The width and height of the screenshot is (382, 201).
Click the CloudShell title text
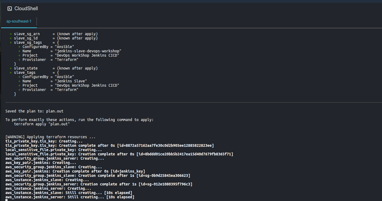point(26,9)
